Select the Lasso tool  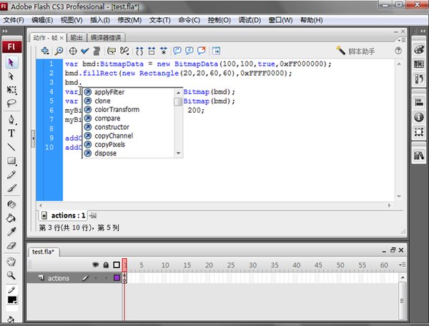pyautogui.click(x=11, y=103)
